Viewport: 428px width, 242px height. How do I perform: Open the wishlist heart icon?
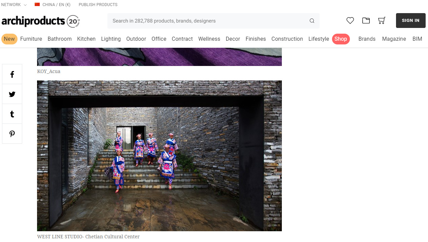(350, 21)
